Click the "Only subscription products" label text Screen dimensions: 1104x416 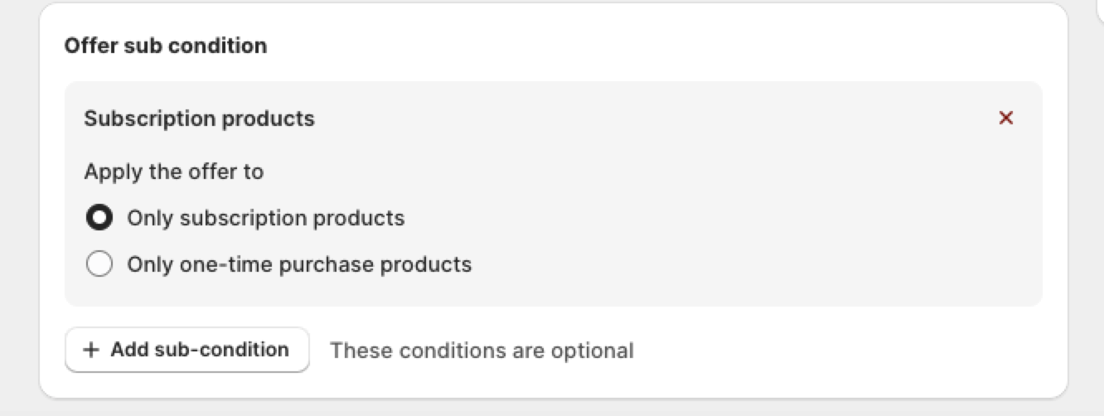(265, 219)
